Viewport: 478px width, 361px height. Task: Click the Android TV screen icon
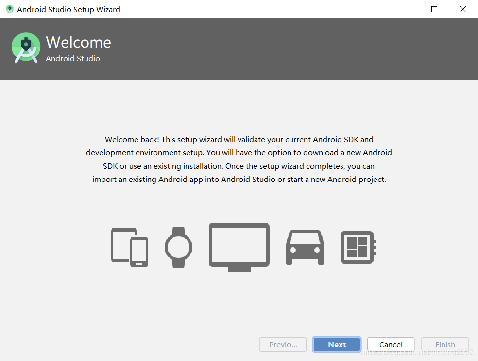click(x=239, y=247)
